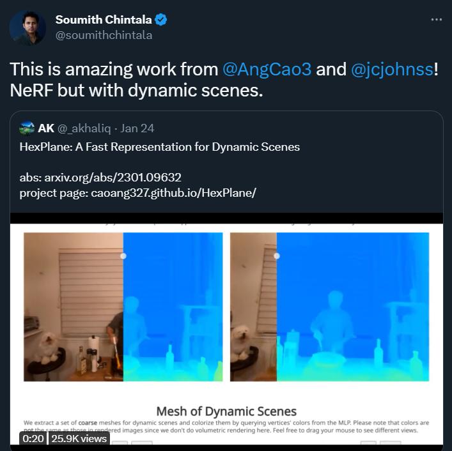Open the @AngCao3 mention
The height and width of the screenshot is (451, 452).
pyautogui.click(x=267, y=69)
